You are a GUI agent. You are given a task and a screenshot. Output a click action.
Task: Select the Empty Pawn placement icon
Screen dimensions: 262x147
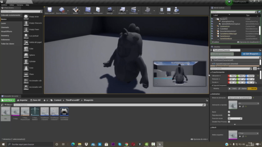26,29
